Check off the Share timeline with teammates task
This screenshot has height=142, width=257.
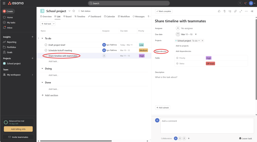[46, 56]
